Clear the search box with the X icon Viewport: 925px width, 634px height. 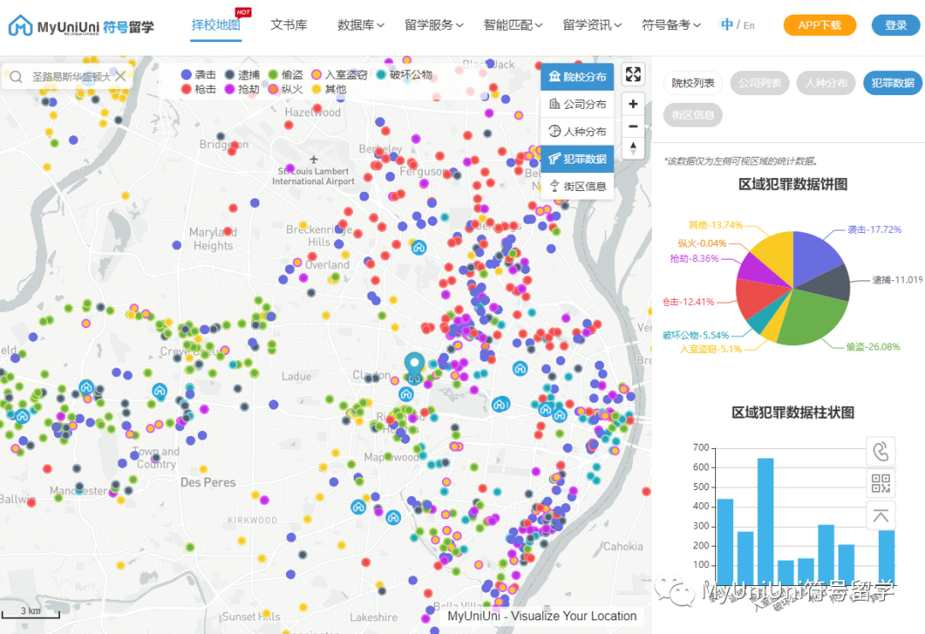pos(121,76)
